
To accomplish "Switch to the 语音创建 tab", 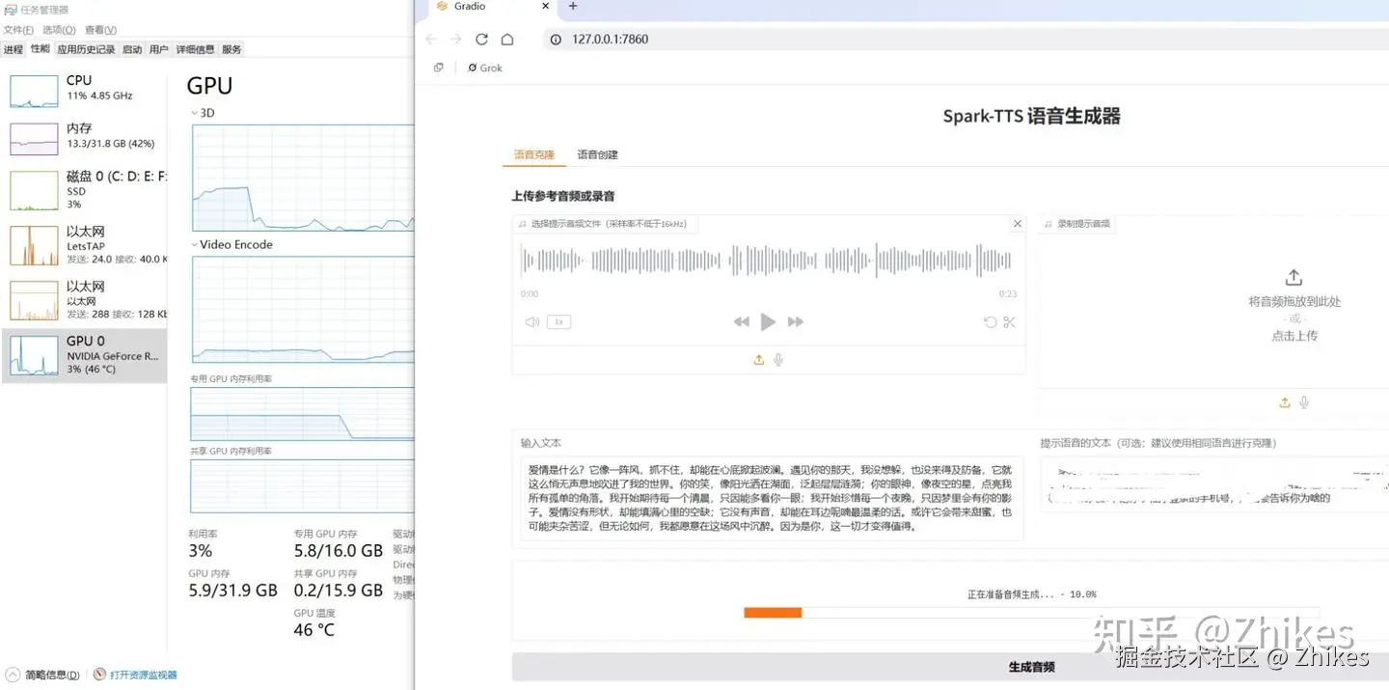I will point(597,154).
